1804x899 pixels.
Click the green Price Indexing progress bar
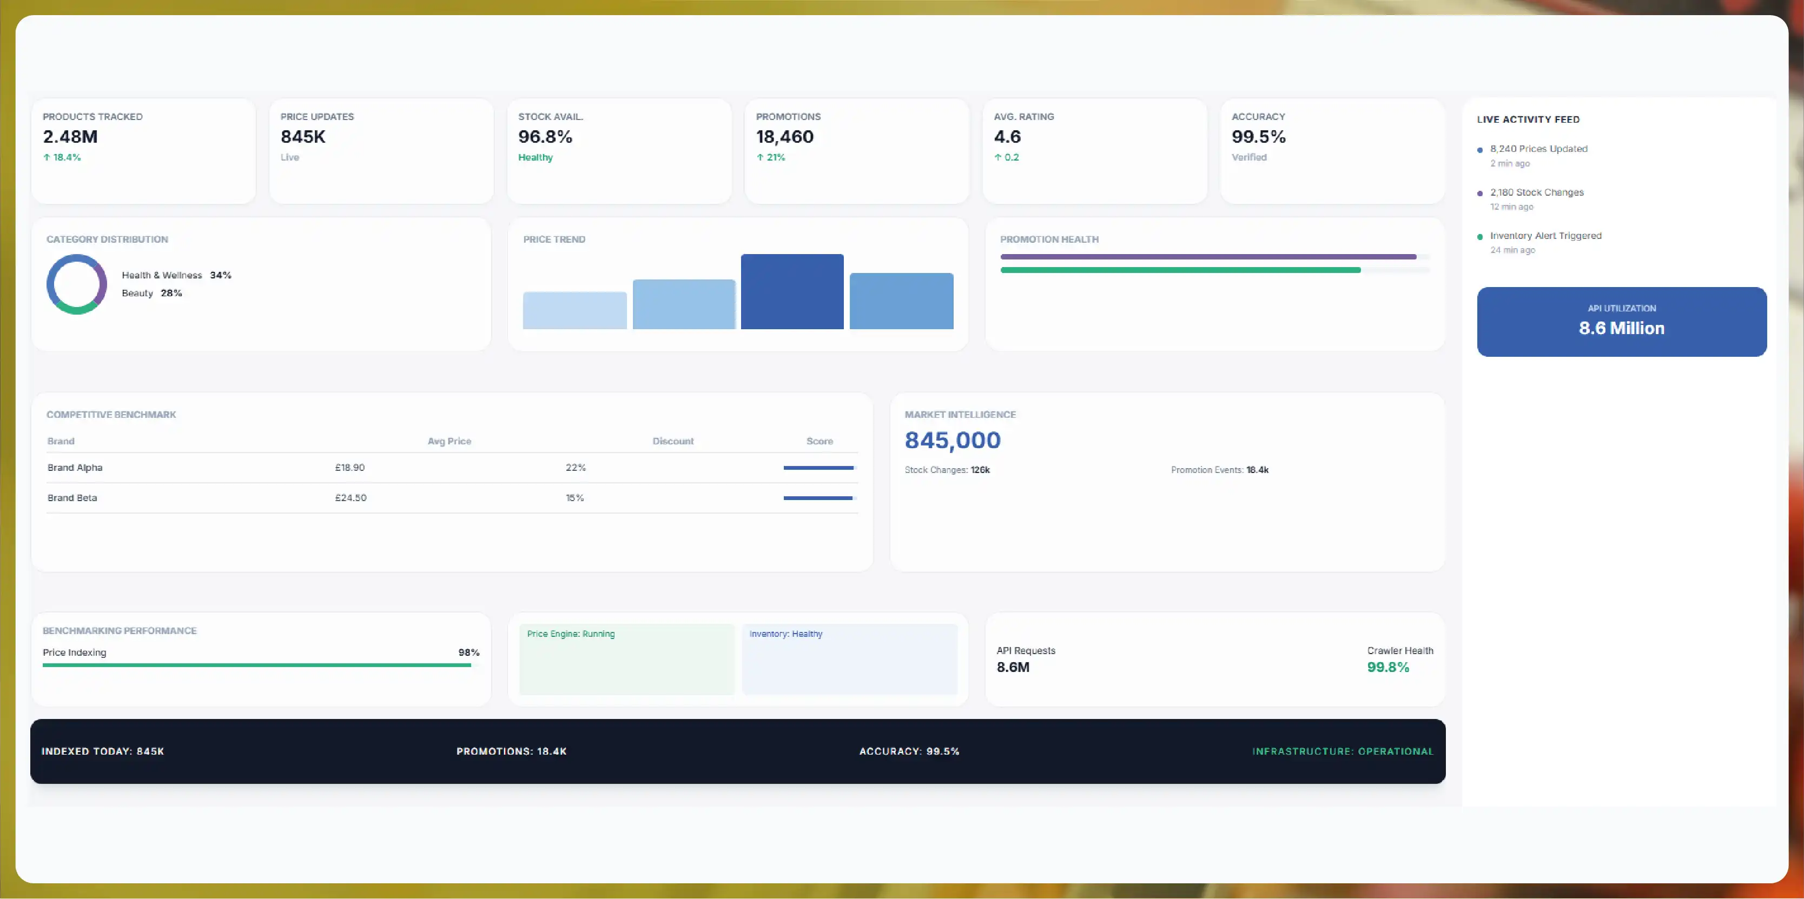click(257, 665)
